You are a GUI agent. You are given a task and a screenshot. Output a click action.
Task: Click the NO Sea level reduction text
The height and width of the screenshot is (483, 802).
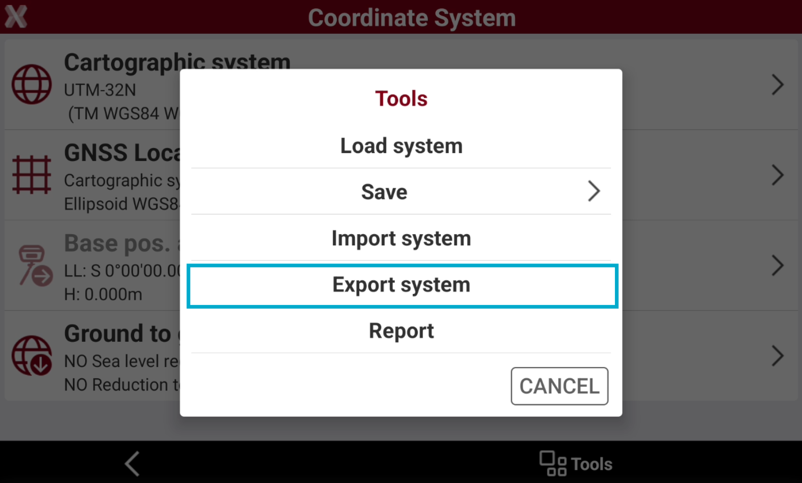click(x=122, y=361)
